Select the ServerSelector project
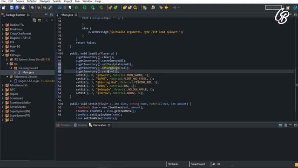This screenshot has width=298, height=168. click(18, 107)
